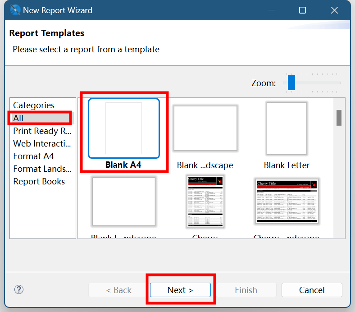Select the Cherry Landscape template
Viewport: 355px width, 312px height.
coord(287,201)
